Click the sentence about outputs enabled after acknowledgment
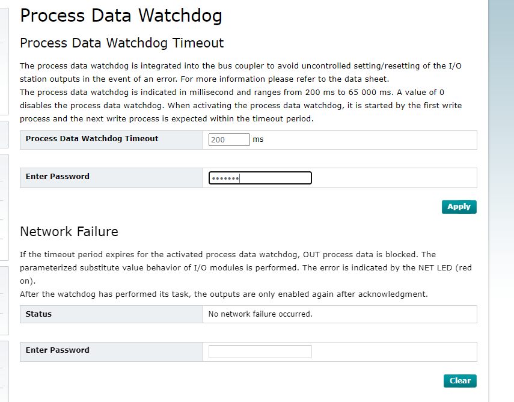Image resolution: width=514 pixels, height=402 pixels. 224,294
